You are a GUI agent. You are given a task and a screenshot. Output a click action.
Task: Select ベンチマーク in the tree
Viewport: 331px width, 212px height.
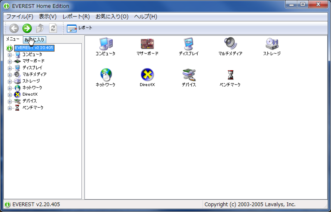[33, 108]
